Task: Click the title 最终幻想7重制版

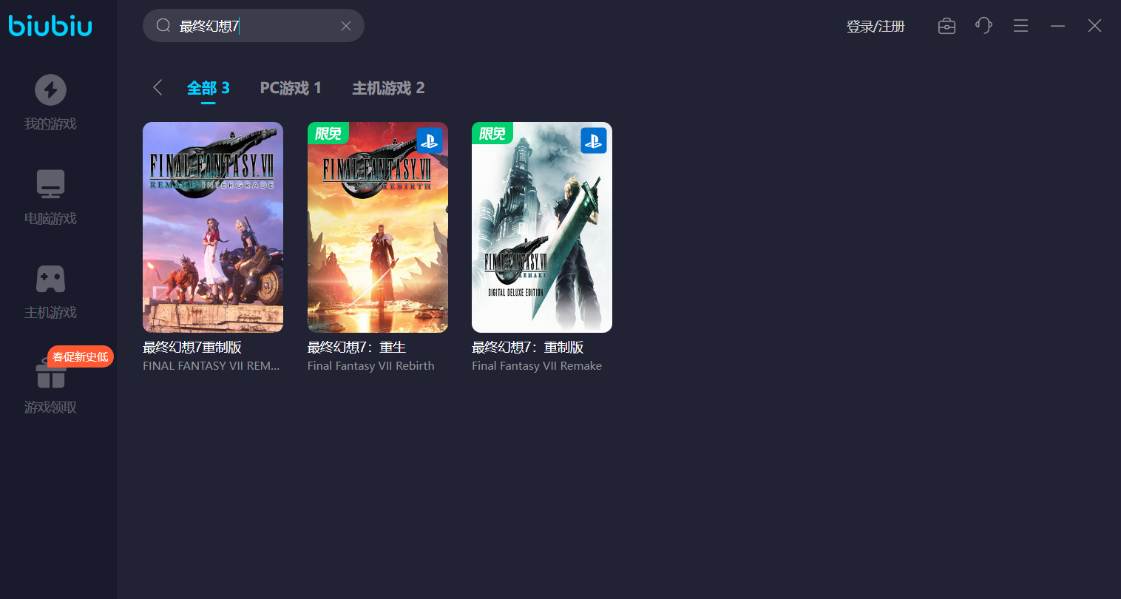Action: click(x=192, y=347)
